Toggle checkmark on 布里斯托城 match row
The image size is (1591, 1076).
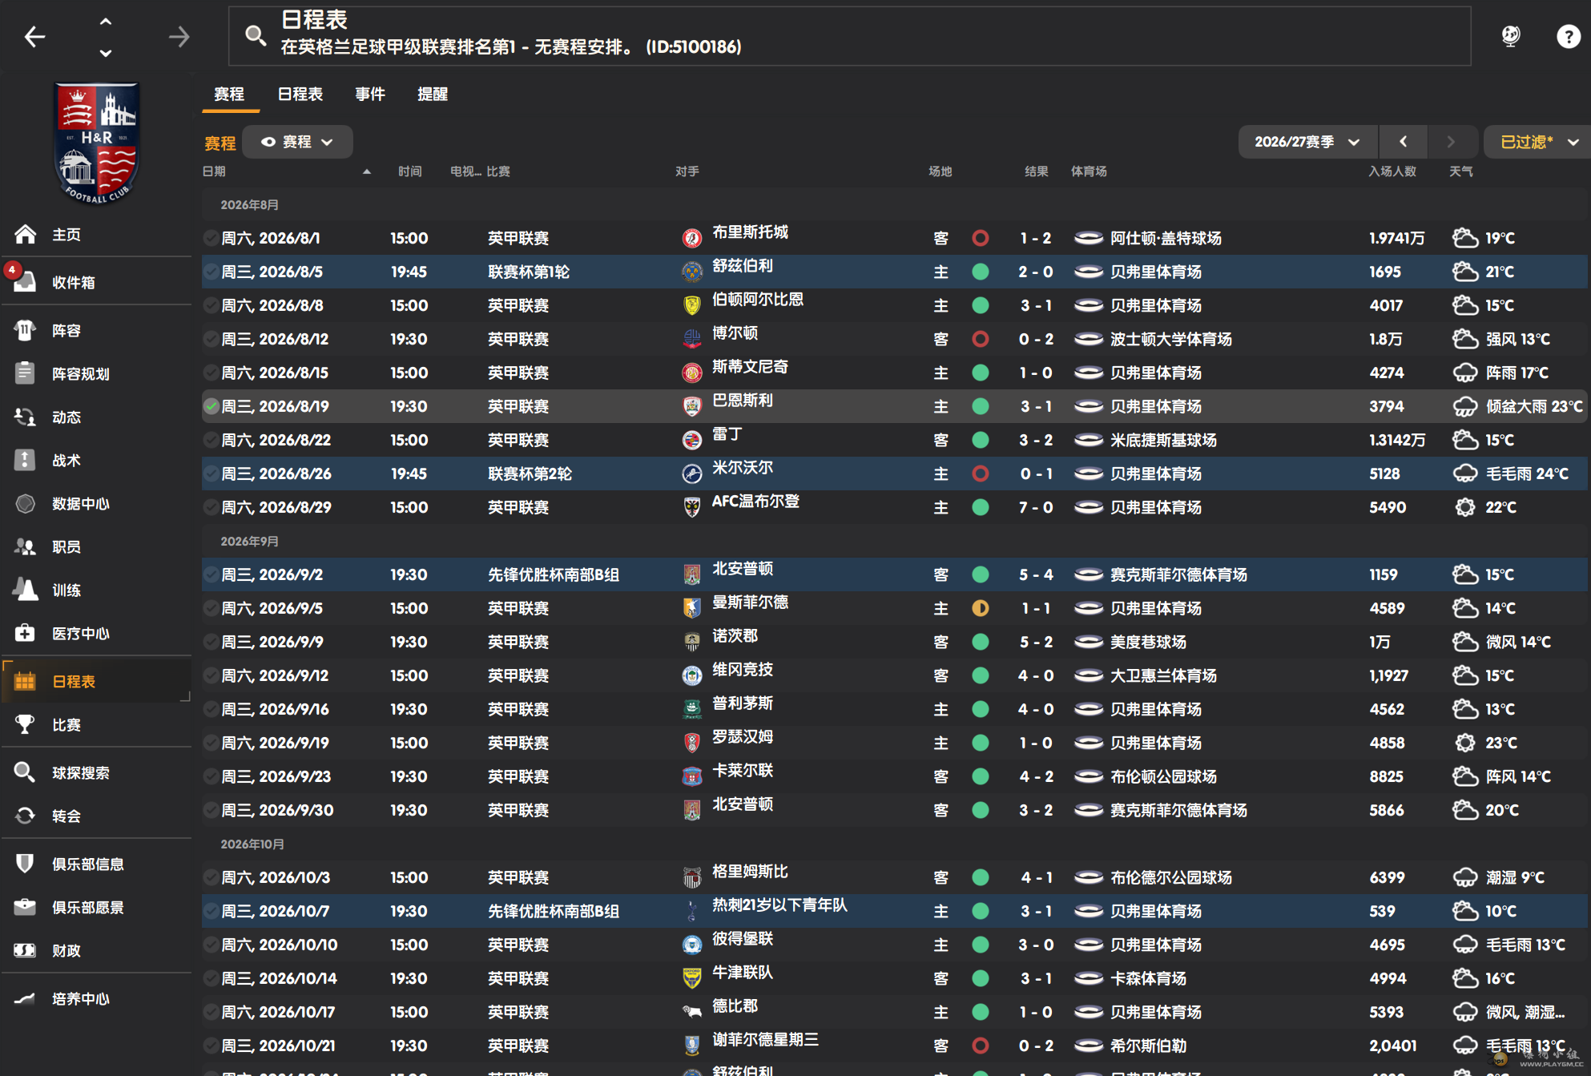point(211,238)
